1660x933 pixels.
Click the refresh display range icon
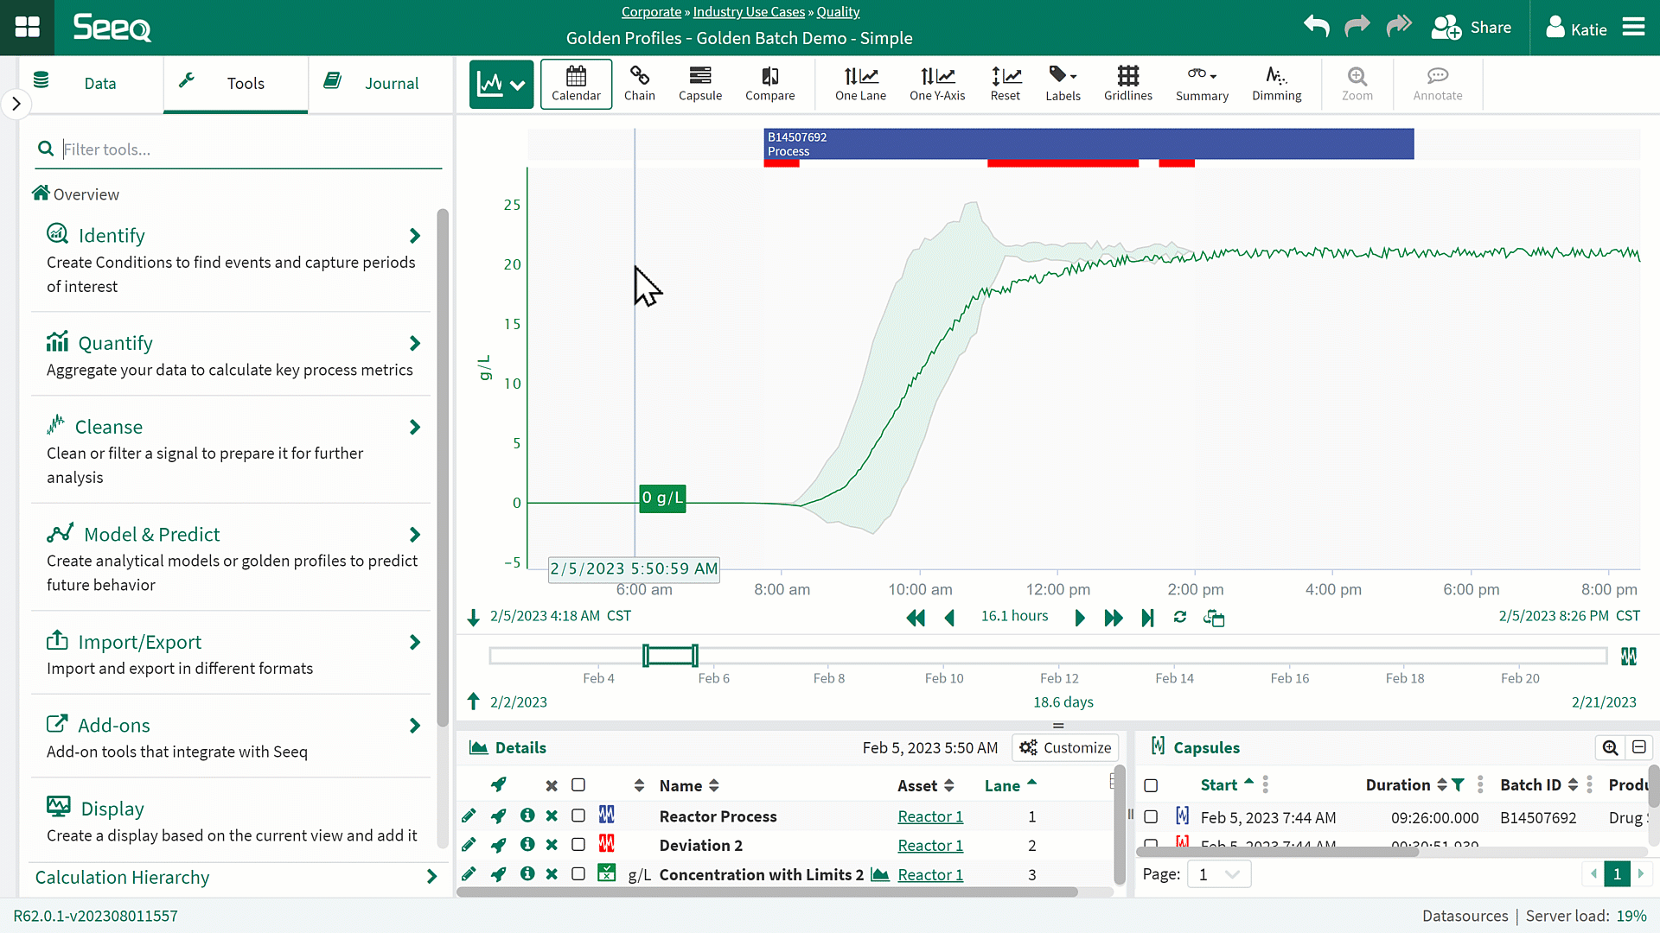(1180, 617)
